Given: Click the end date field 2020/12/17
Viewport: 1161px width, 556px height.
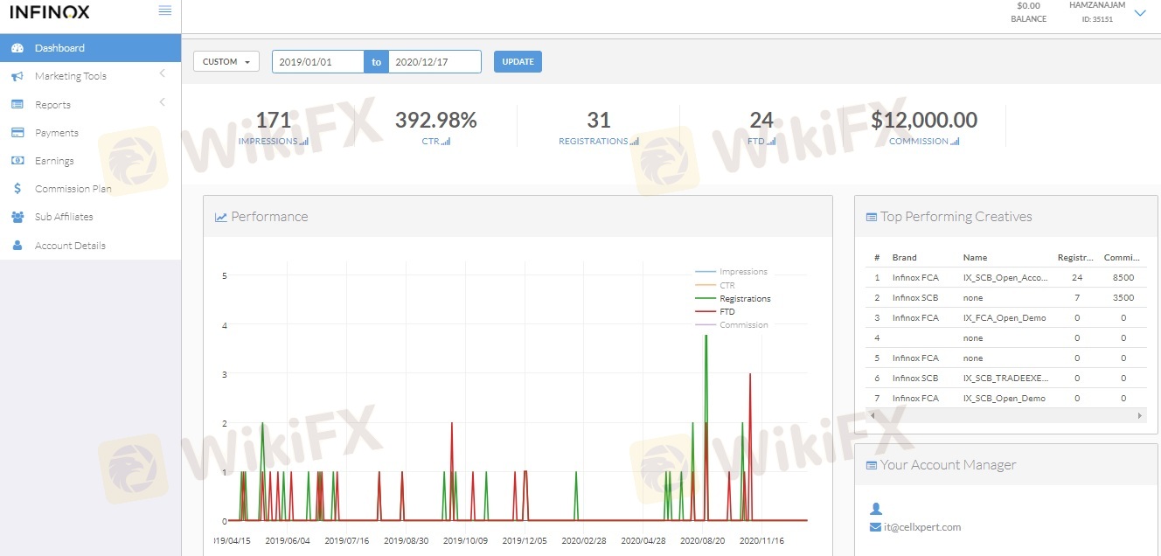Looking at the screenshot, I should point(435,62).
